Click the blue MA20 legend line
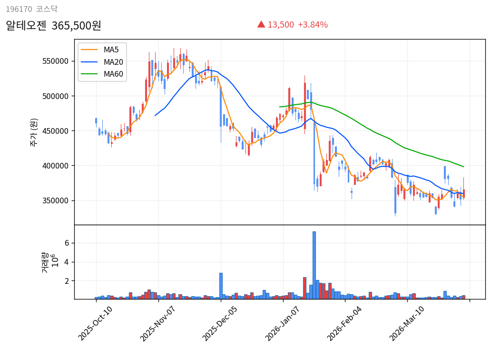 pos(89,62)
